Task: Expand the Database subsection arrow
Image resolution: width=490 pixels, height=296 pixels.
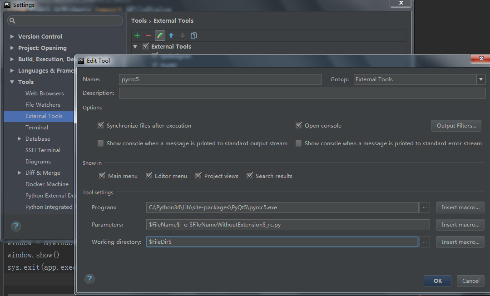Action: [20, 138]
